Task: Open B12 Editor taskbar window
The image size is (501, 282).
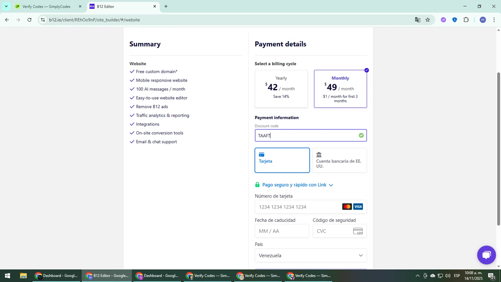Action: pyautogui.click(x=107, y=276)
